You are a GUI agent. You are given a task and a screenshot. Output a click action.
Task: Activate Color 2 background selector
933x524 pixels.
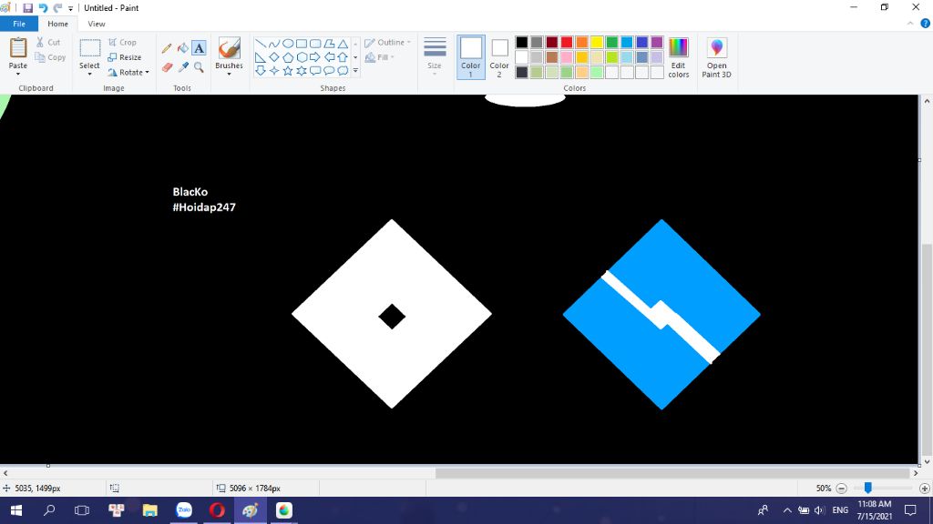(499, 57)
